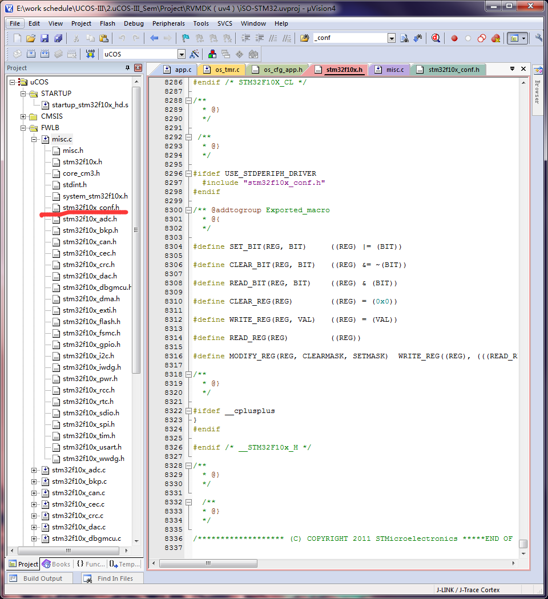Toggle bookmark with the flag icon
548x599 pixels.
186,38
